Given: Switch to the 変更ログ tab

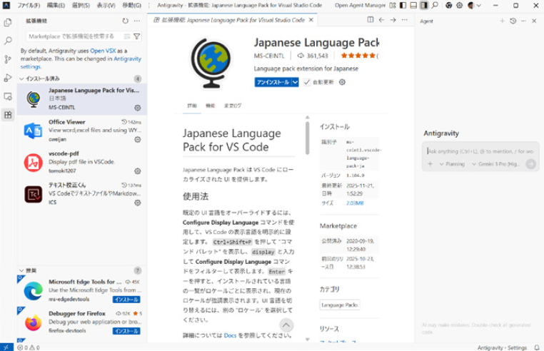Looking at the screenshot, I should [x=233, y=106].
